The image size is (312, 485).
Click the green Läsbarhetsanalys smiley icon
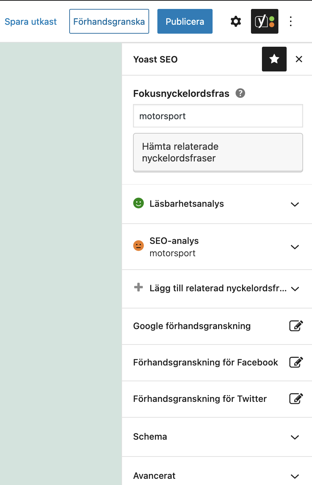[x=138, y=203]
